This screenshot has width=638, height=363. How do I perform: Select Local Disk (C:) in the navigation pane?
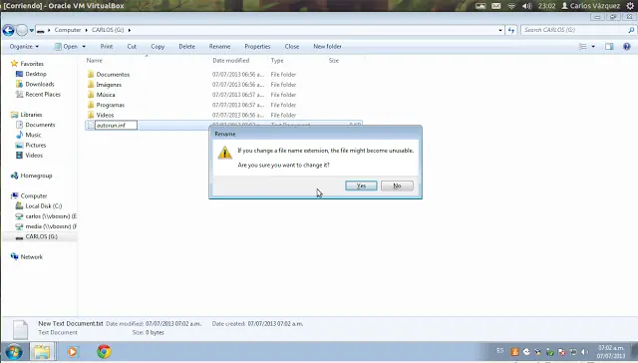tap(44, 206)
